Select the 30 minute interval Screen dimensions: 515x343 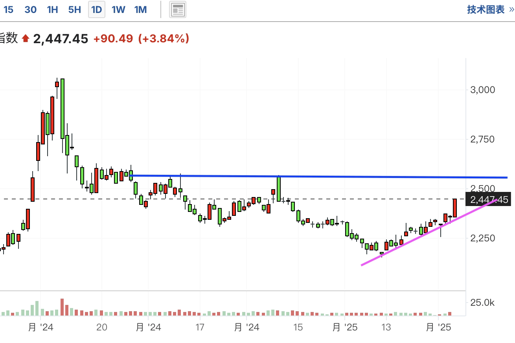(30, 9)
